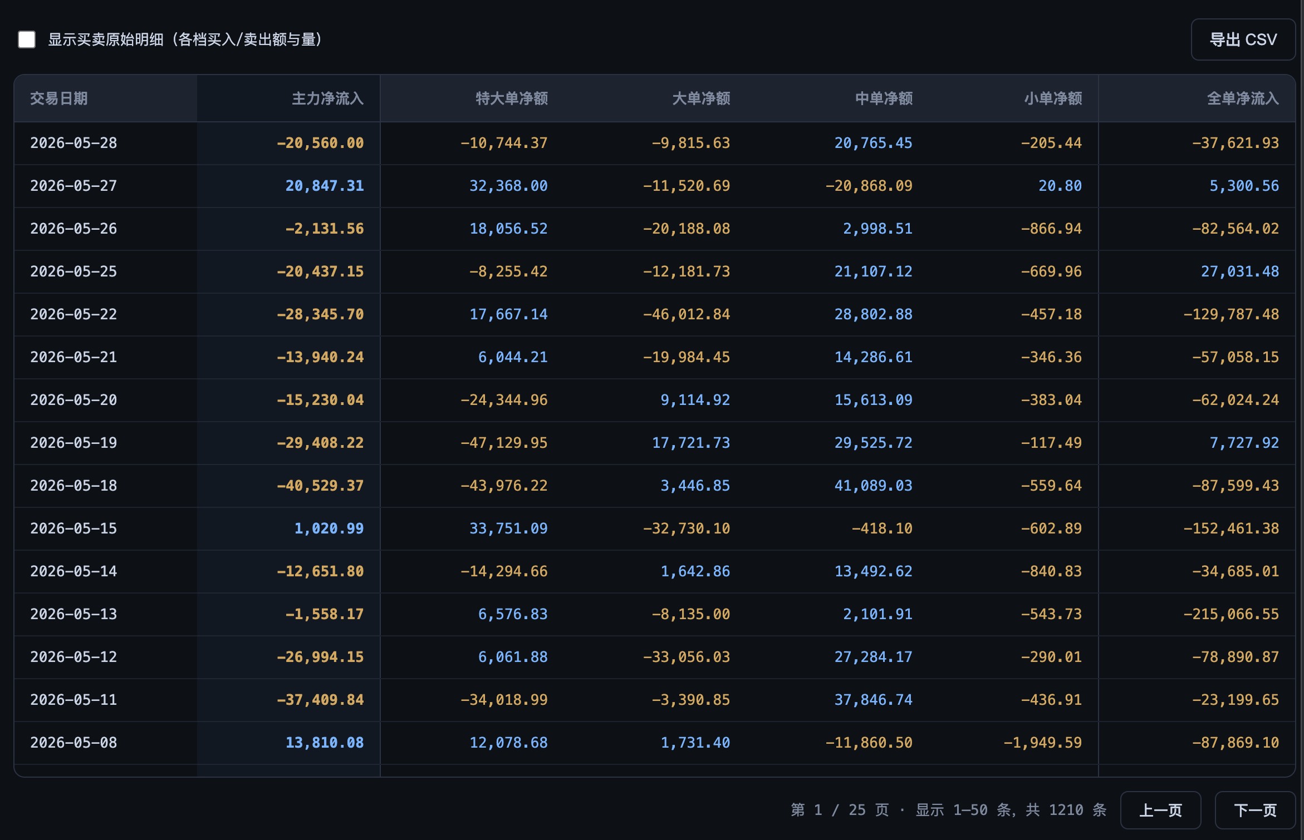Image resolution: width=1304 pixels, height=840 pixels.
Task: Go to previous page with 上一页
Action: pos(1160,810)
